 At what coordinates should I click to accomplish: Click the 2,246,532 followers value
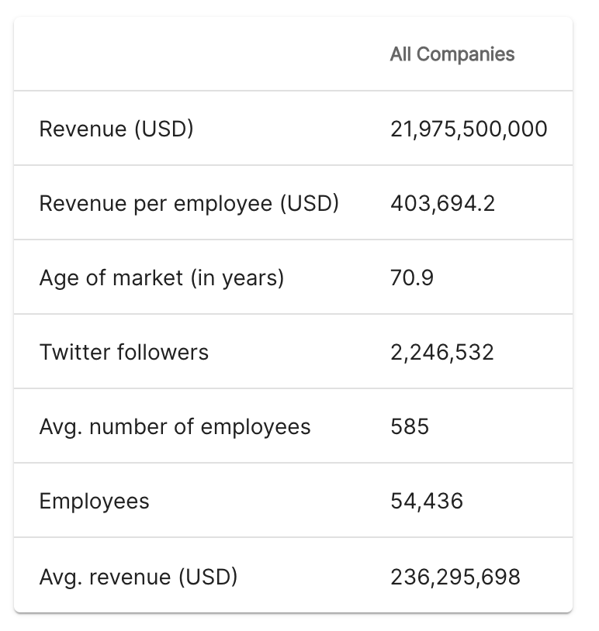(441, 352)
